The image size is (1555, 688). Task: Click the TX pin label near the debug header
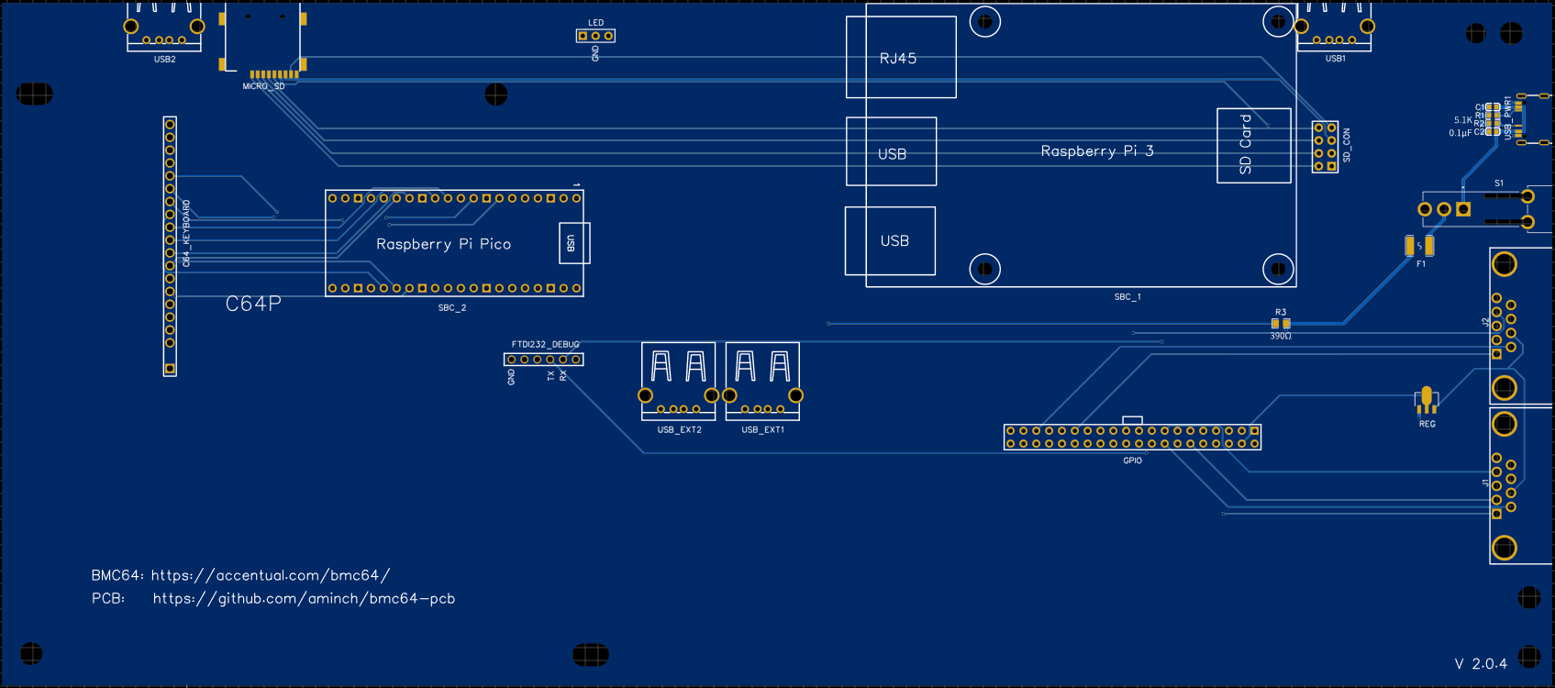(x=550, y=375)
